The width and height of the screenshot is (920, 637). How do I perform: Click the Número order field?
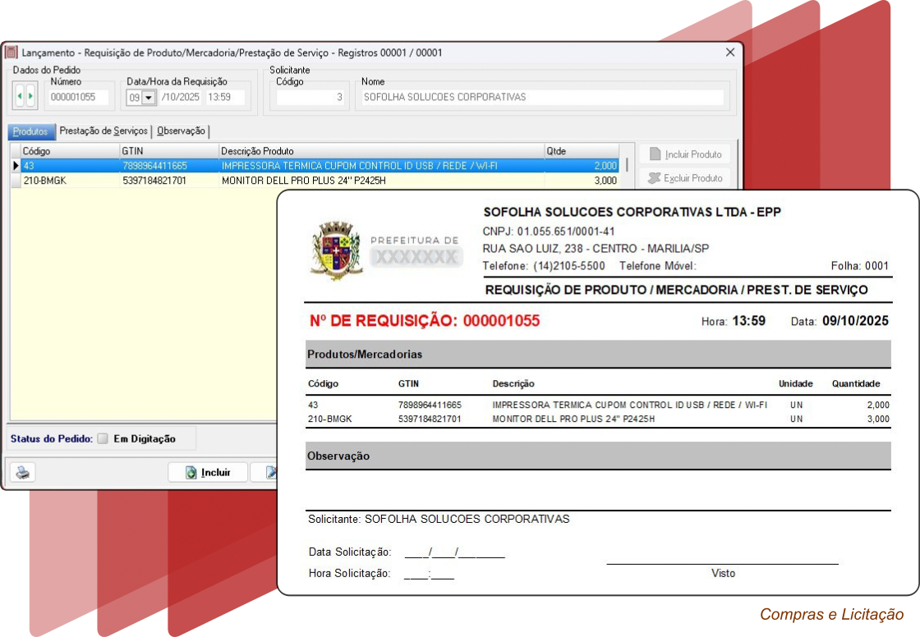pyautogui.click(x=78, y=97)
